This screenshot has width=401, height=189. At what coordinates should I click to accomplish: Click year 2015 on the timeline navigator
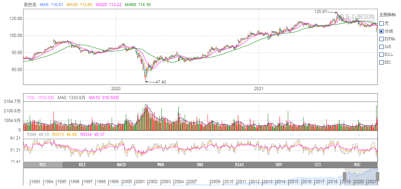point(293,182)
